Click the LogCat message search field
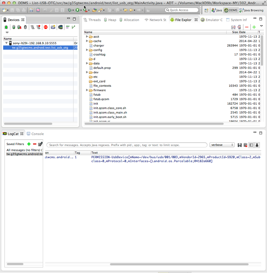The width and height of the screenshot is (267, 278). coord(126,145)
